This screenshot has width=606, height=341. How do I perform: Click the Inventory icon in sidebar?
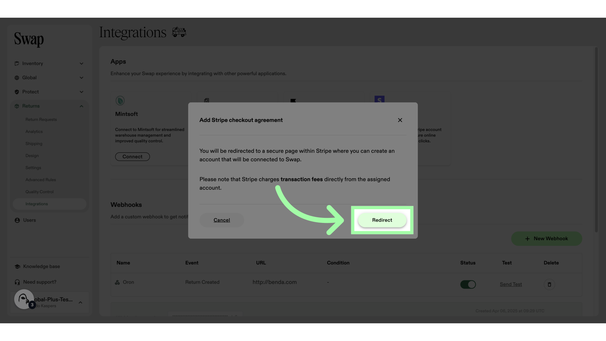click(x=17, y=63)
